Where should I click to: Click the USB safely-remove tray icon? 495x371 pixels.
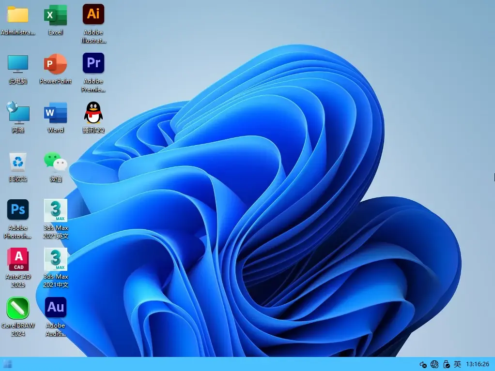pos(447,364)
